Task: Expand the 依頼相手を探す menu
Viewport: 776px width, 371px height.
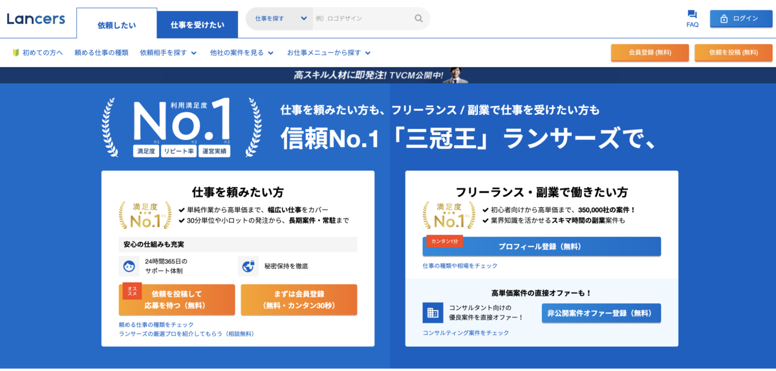Action: (x=168, y=53)
